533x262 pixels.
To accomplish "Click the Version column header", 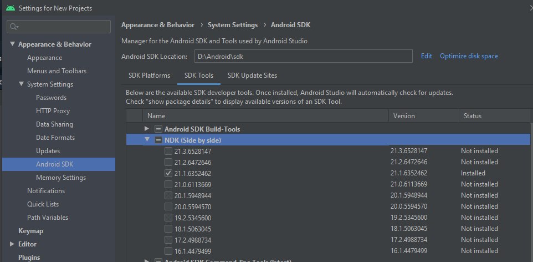I will pos(424,116).
